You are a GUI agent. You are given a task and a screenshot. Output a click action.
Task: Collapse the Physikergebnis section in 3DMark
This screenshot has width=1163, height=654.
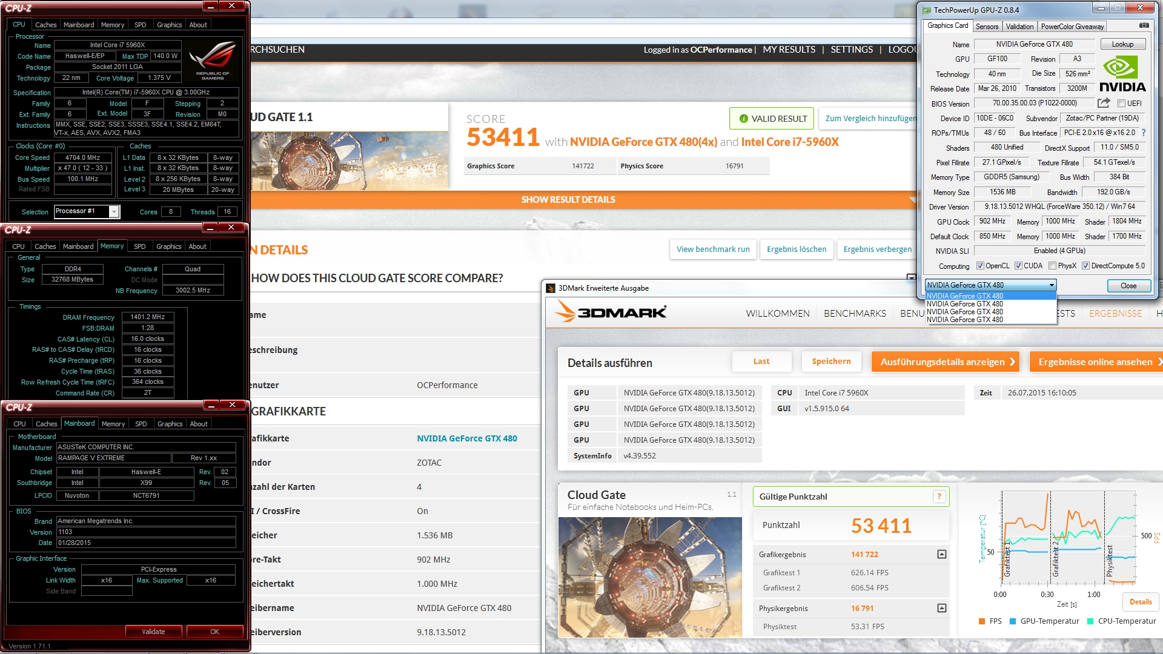(941, 608)
